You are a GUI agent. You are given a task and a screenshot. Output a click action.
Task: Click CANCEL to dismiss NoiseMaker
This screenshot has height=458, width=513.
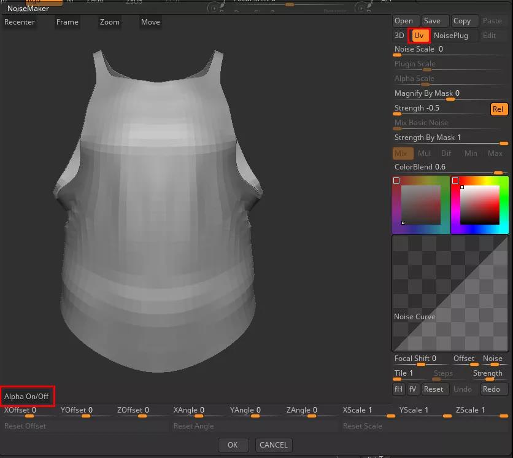[x=274, y=445]
